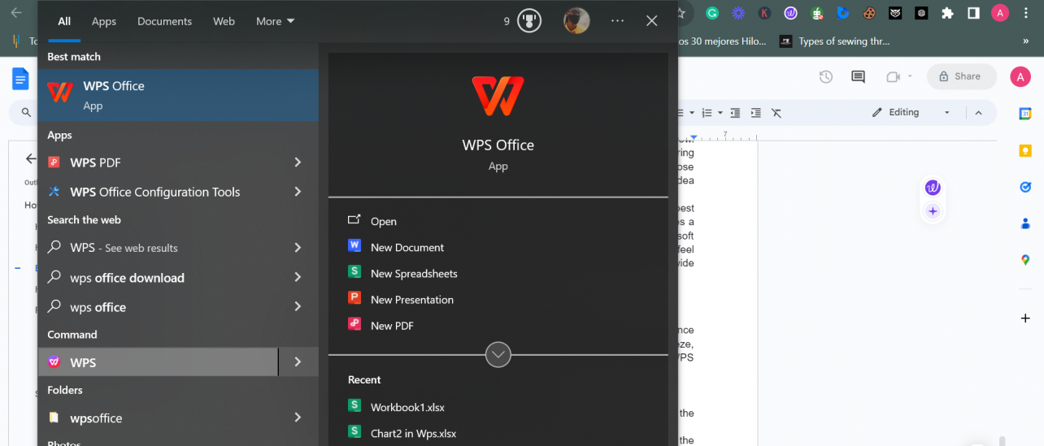Open the Editing mode dropdown
1044x446 pixels.
911,113
